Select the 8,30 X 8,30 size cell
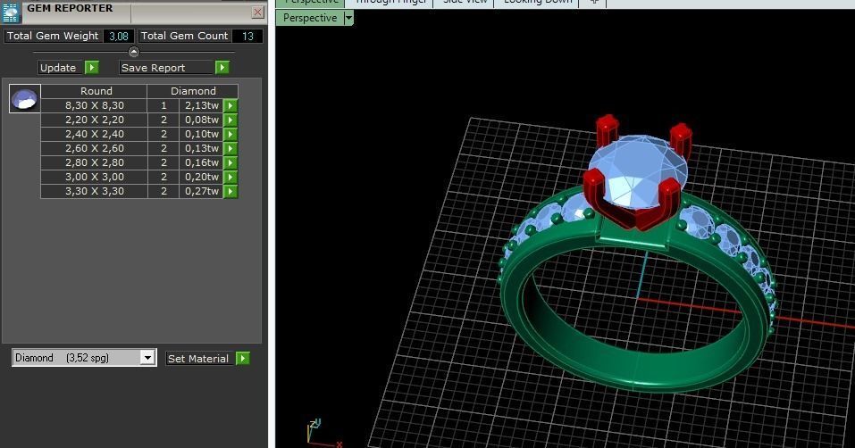This screenshot has height=448, width=855. pyautogui.click(x=95, y=105)
